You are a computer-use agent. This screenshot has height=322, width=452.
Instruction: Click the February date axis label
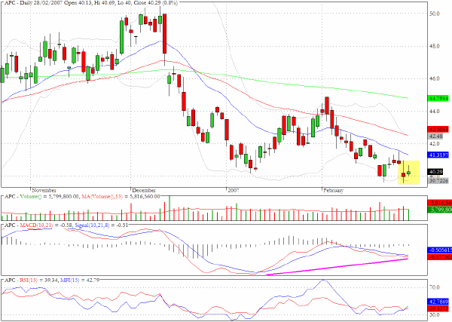click(x=334, y=191)
